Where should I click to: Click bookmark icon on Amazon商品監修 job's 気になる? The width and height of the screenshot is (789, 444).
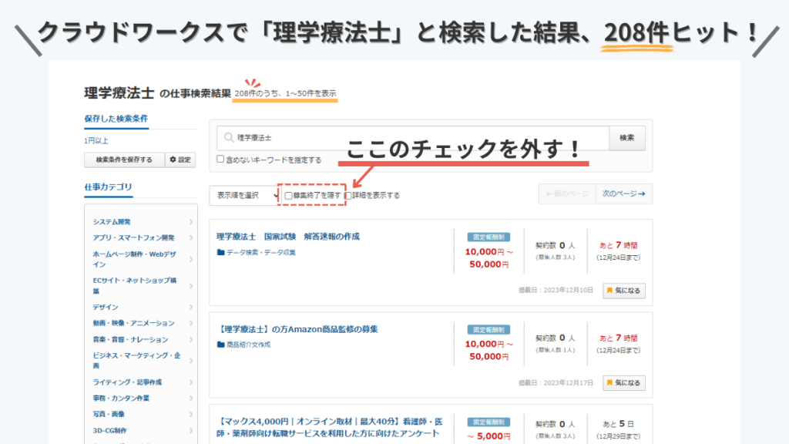610,383
